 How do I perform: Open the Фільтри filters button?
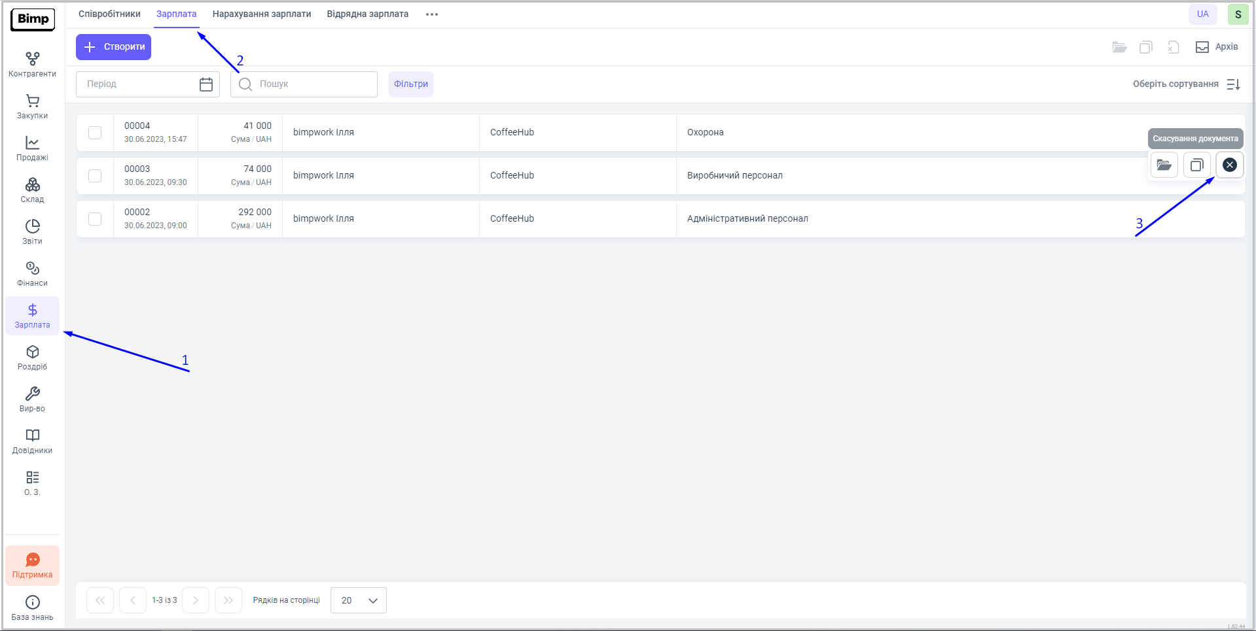point(410,84)
